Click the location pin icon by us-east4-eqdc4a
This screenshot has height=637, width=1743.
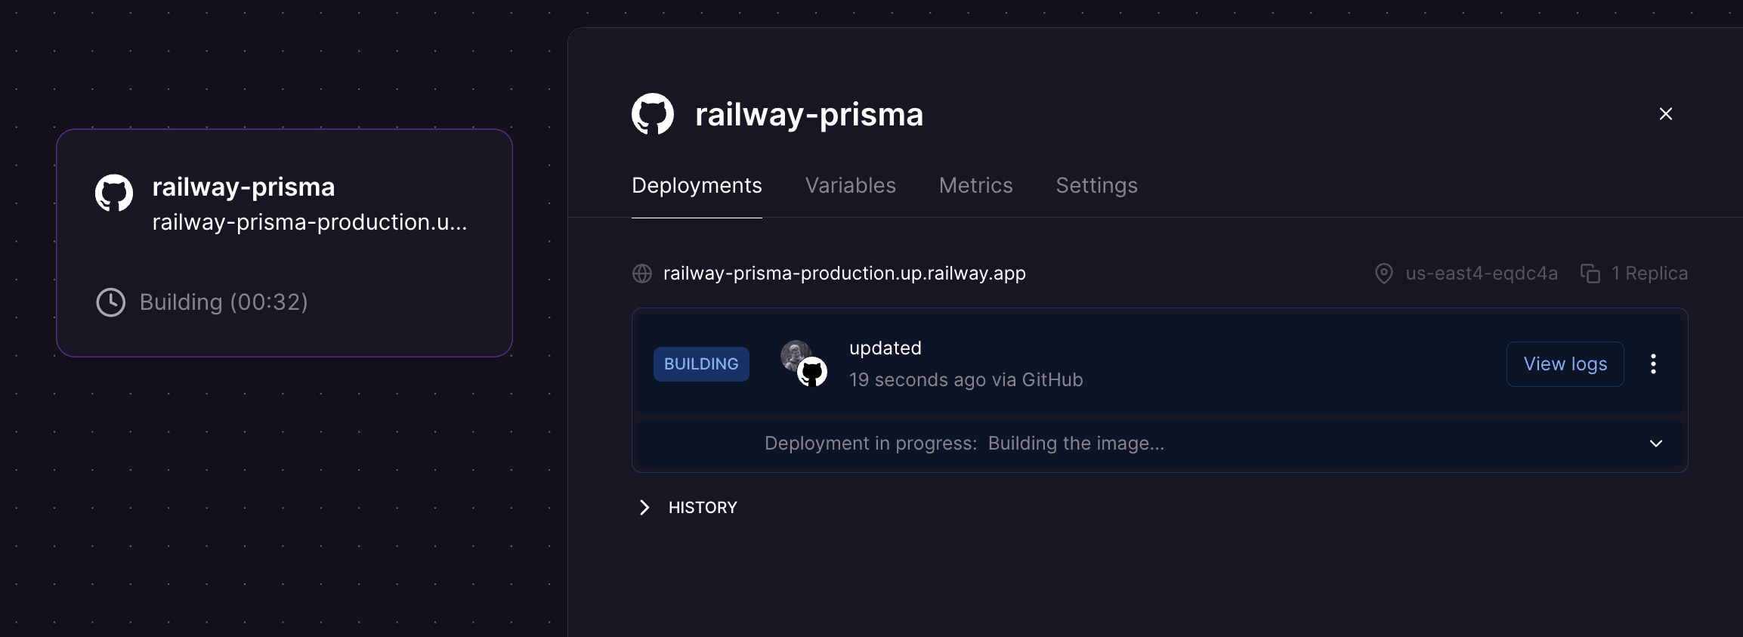pos(1383,273)
